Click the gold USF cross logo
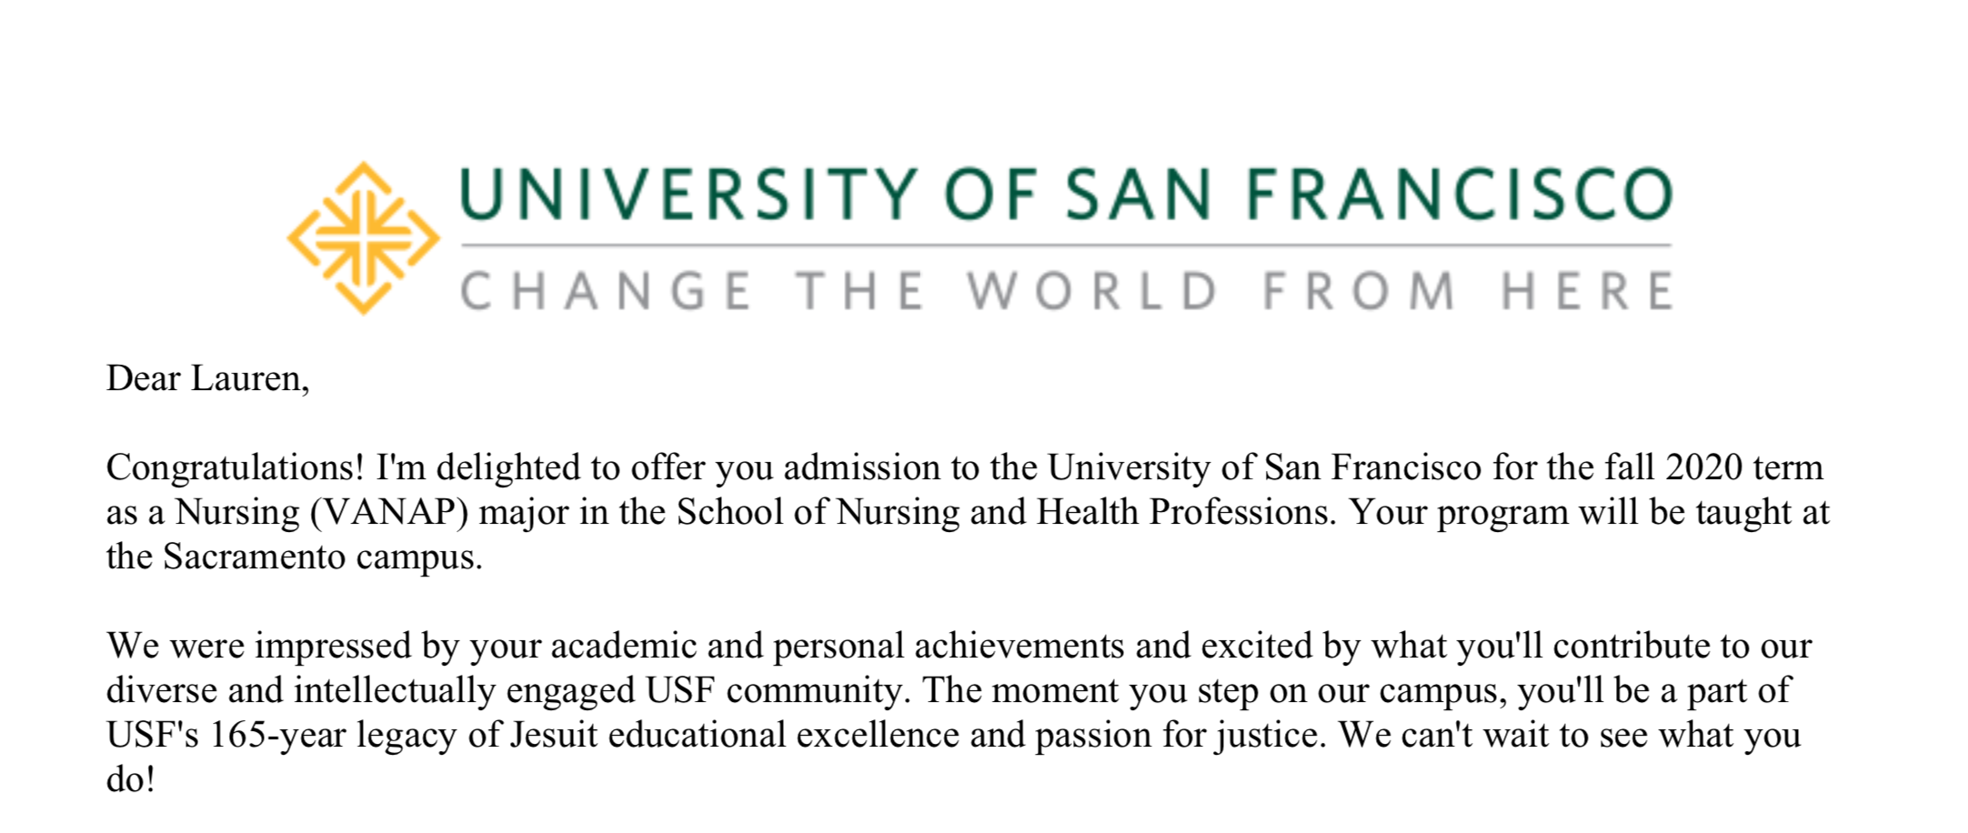Viewport: 1968px width, 833px height. pos(364,238)
